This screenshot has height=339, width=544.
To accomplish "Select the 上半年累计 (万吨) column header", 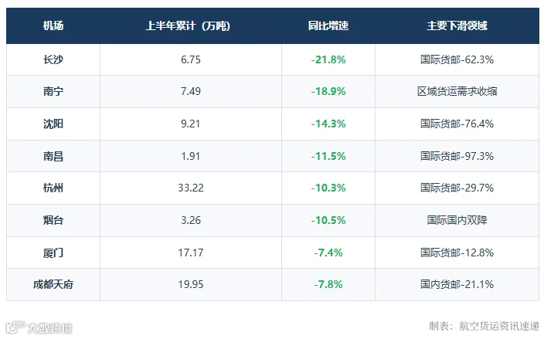I will coord(188,25).
